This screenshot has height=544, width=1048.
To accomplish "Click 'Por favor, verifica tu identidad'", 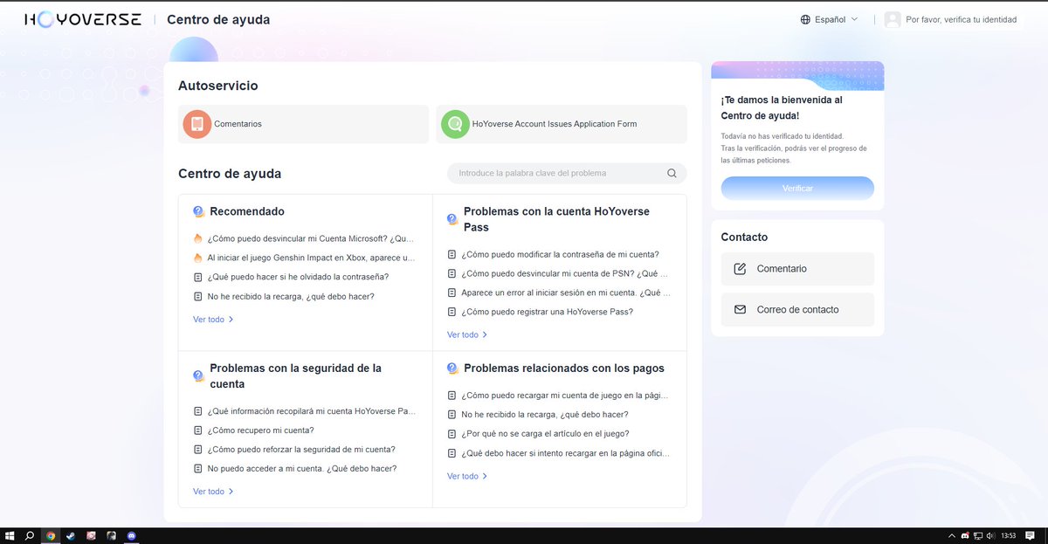I will point(962,19).
